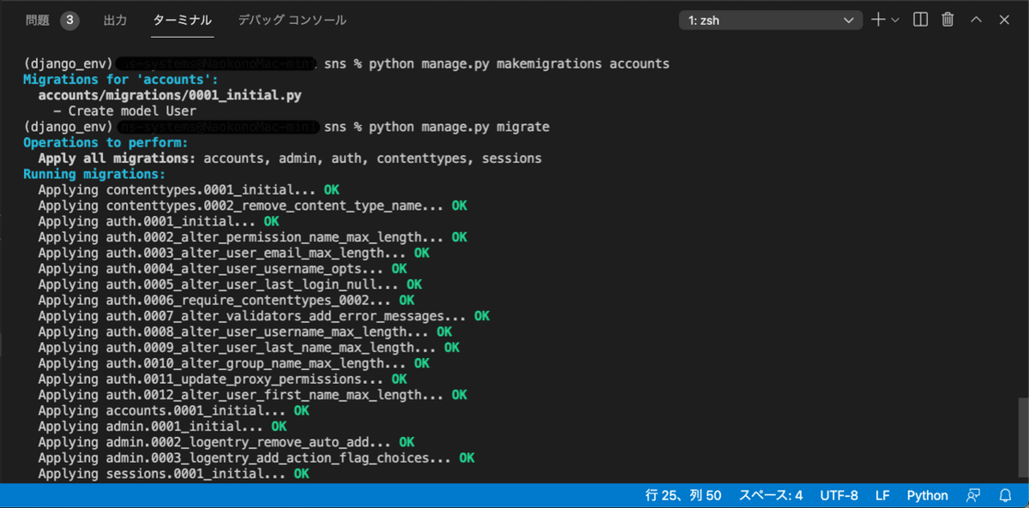
Task: Click 'python manage.py makemigrations accounts' command text
Action: 519,63
